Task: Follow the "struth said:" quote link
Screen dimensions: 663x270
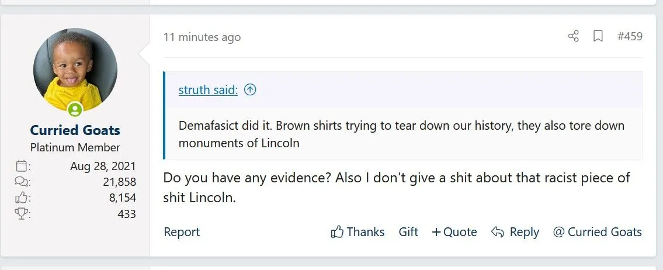Action: tap(208, 90)
